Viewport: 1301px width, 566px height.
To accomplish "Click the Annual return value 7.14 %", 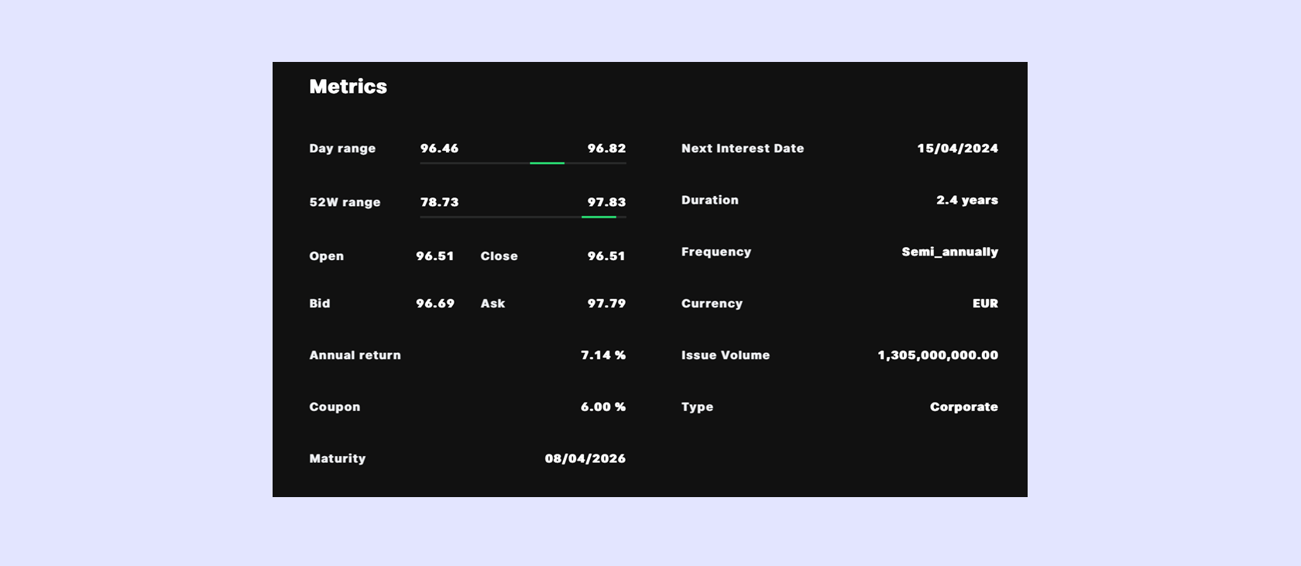I will click(603, 355).
